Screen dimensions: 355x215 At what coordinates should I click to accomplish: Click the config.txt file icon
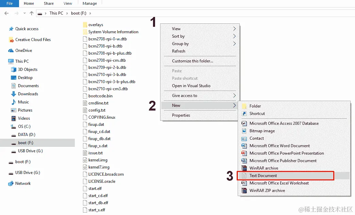(85, 110)
